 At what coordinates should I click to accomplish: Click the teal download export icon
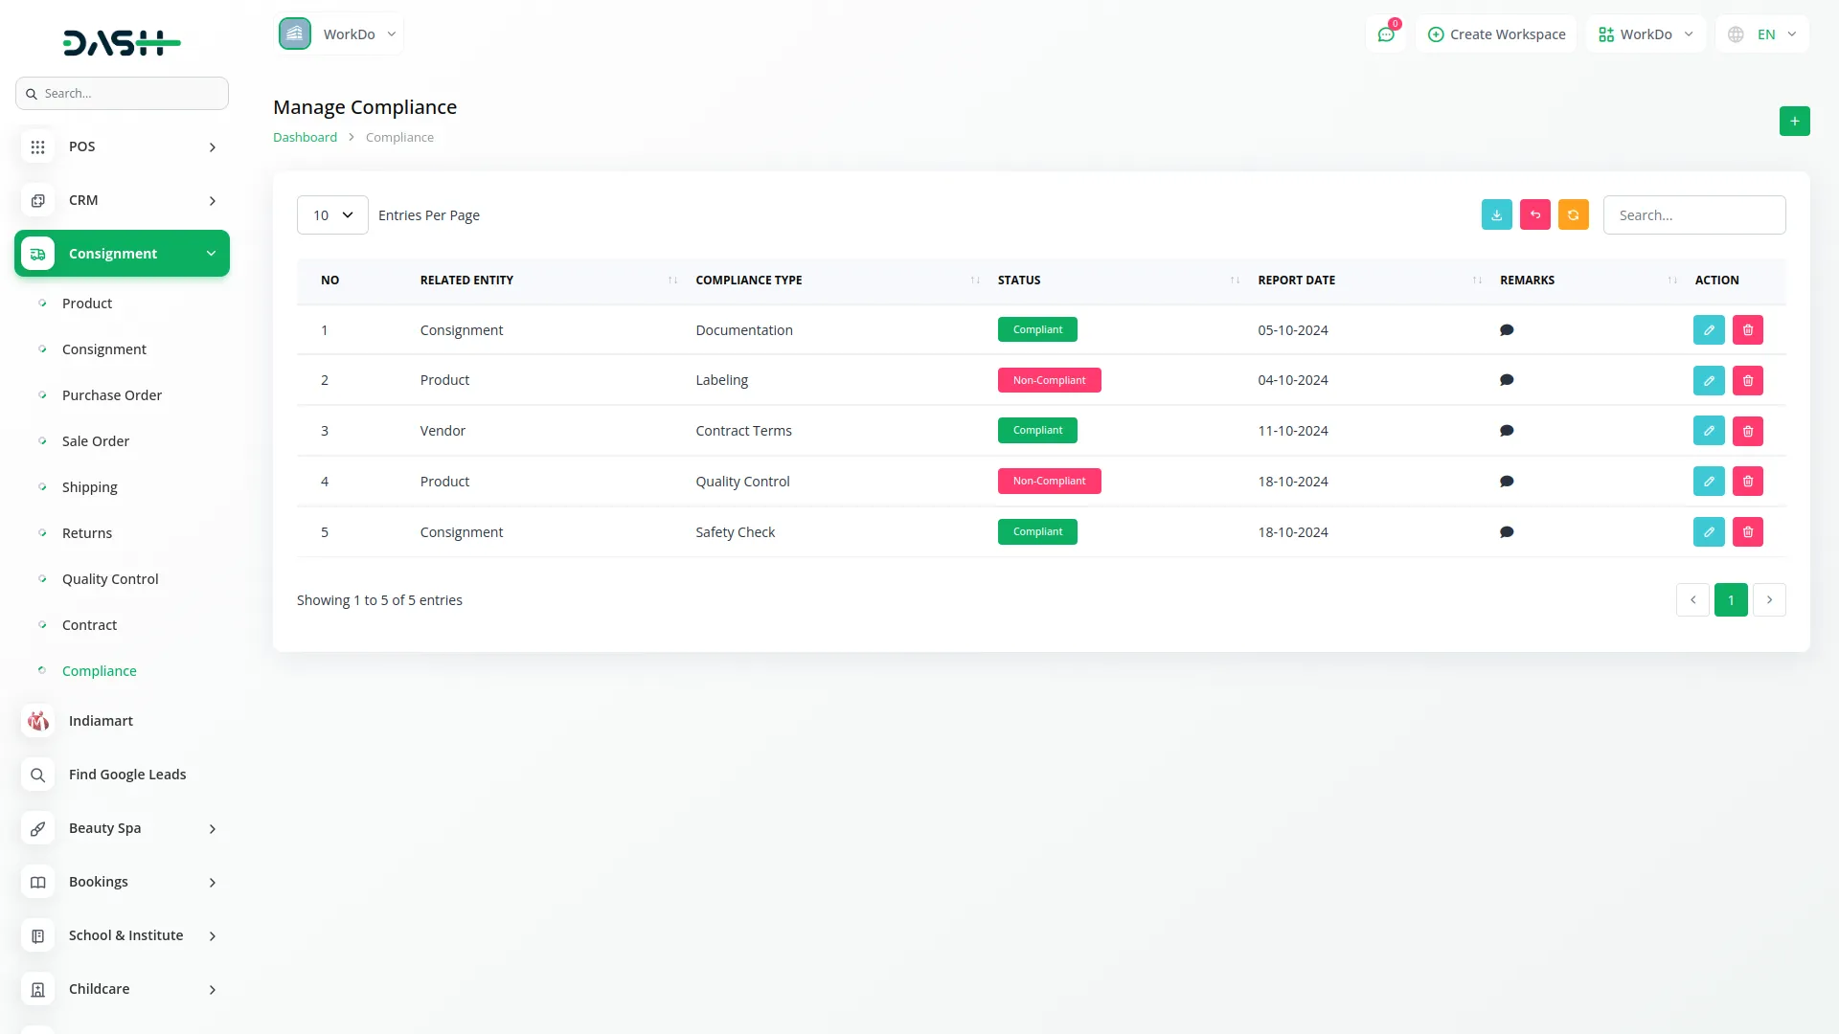[1496, 214]
